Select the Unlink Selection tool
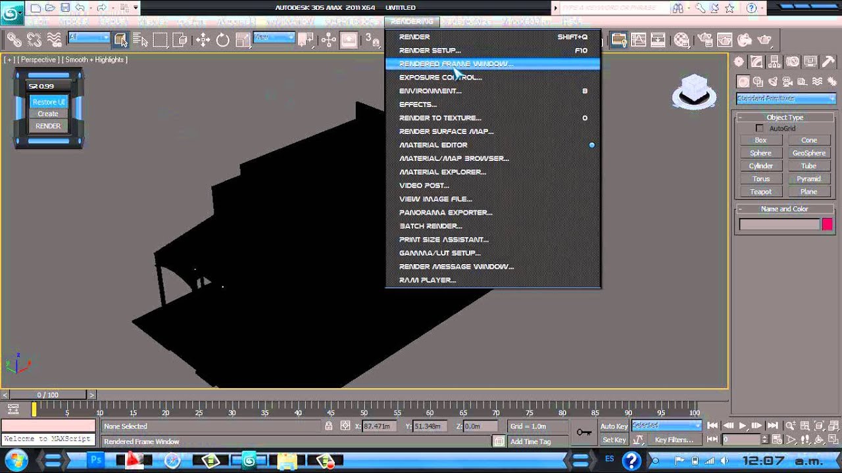Image resolution: width=842 pixels, height=473 pixels. 34,40
